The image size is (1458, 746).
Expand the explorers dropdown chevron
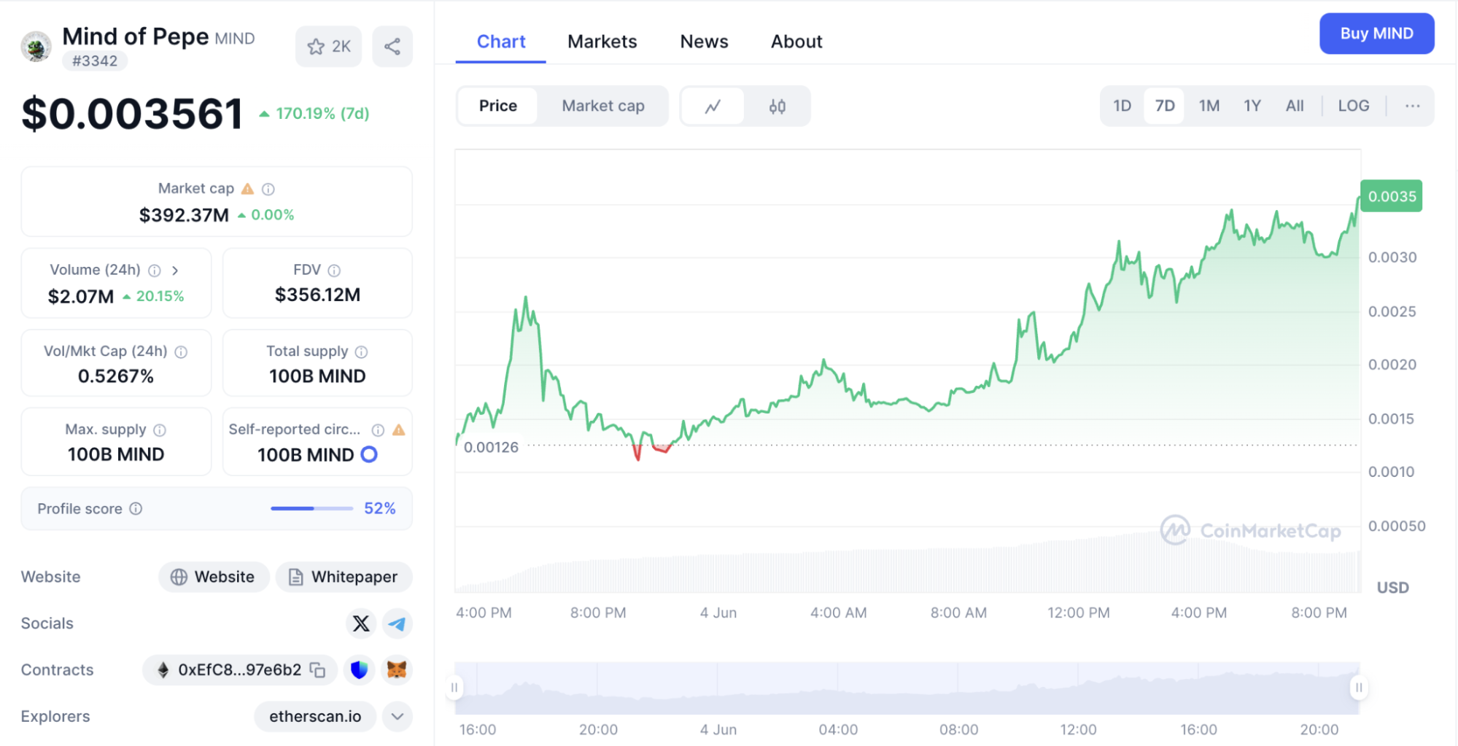click(x=397, y=716)
